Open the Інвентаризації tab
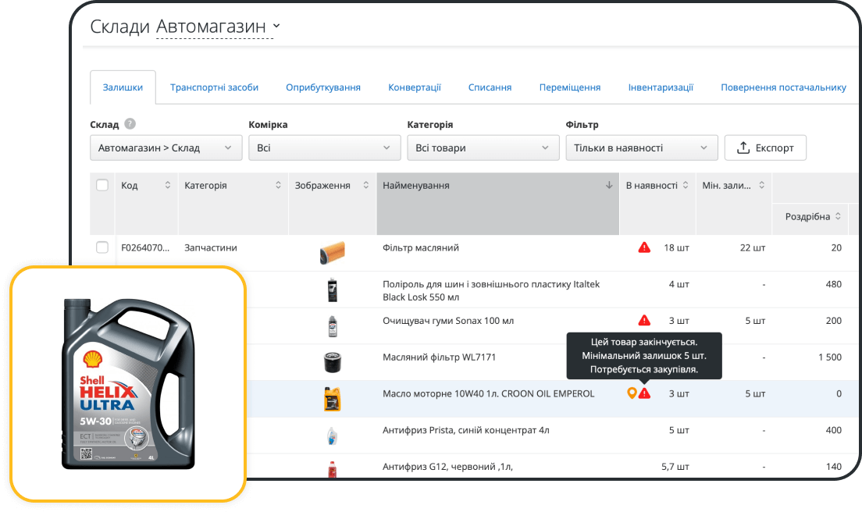Screen dimensions: 862x512 tap(661, 87)
